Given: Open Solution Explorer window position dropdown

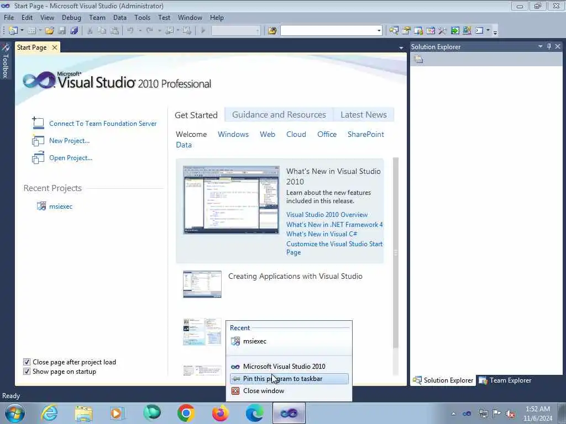Looking at the screenshot, I should [541, 46].
